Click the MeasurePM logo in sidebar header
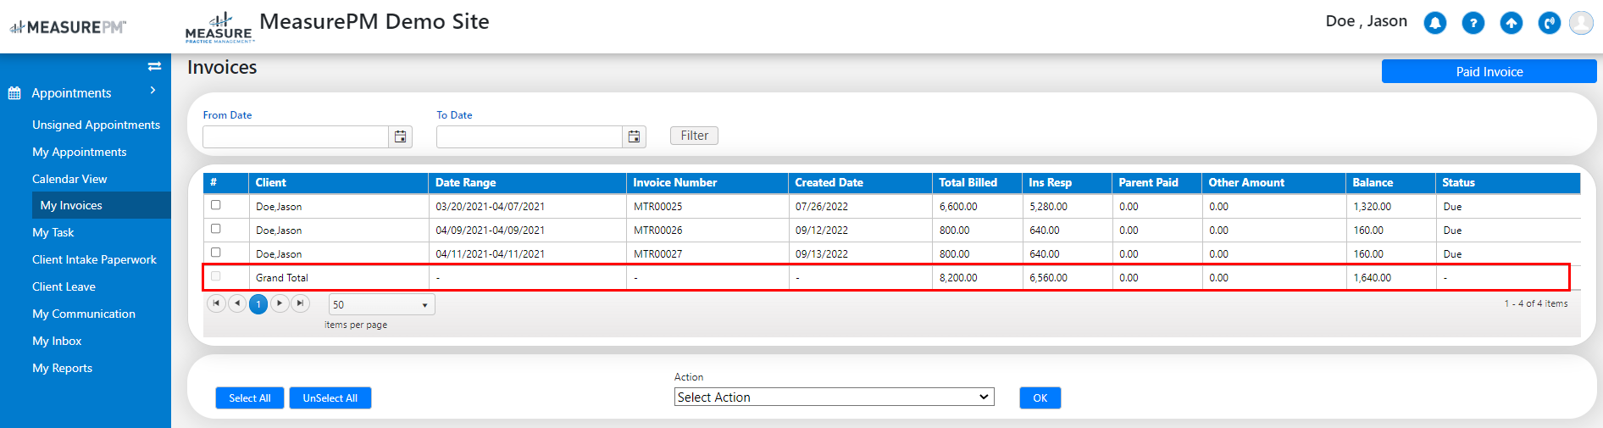1603x428 pixels. tap(68, 27)
